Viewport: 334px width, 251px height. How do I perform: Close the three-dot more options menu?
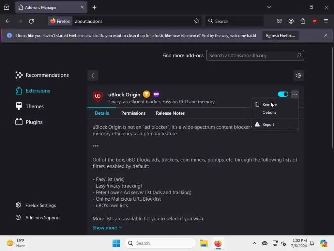click(295, 94)
